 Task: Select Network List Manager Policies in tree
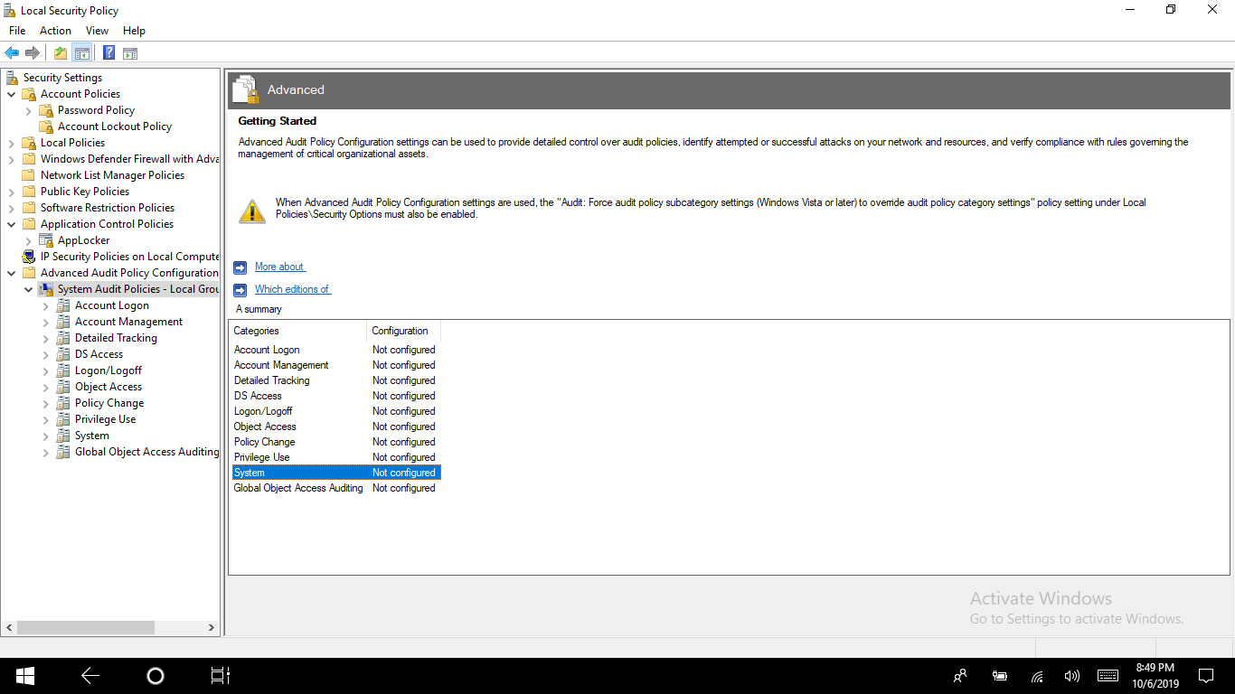click(112, 175)
